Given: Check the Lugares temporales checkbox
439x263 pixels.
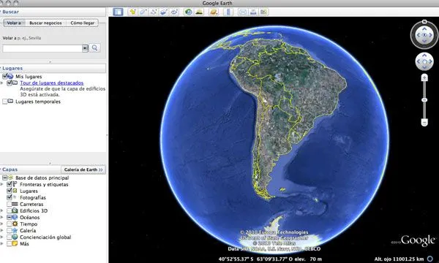Looking at the screenshot, I should click(4, 102).
